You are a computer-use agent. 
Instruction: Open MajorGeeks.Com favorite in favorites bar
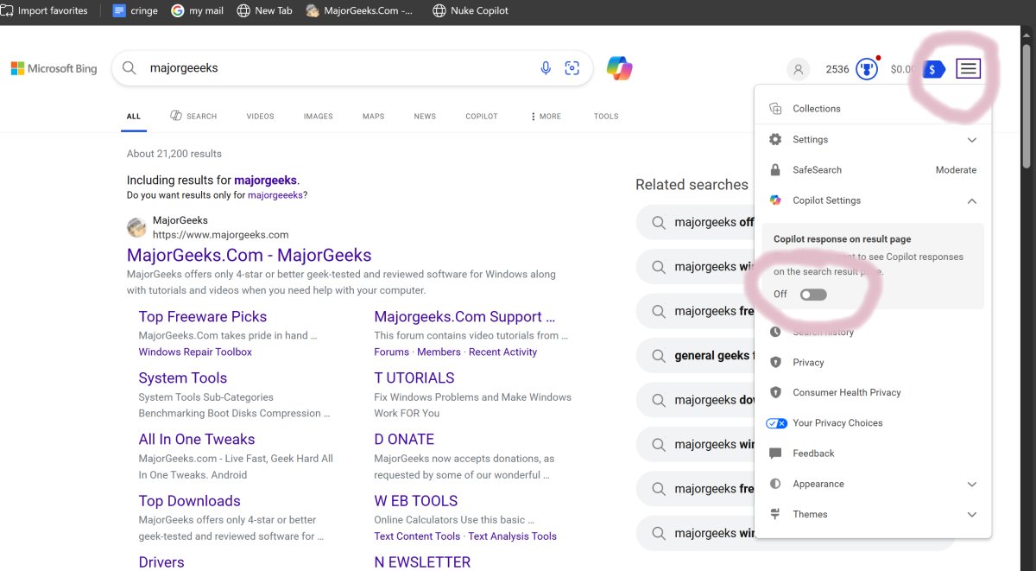coord(358,10)
